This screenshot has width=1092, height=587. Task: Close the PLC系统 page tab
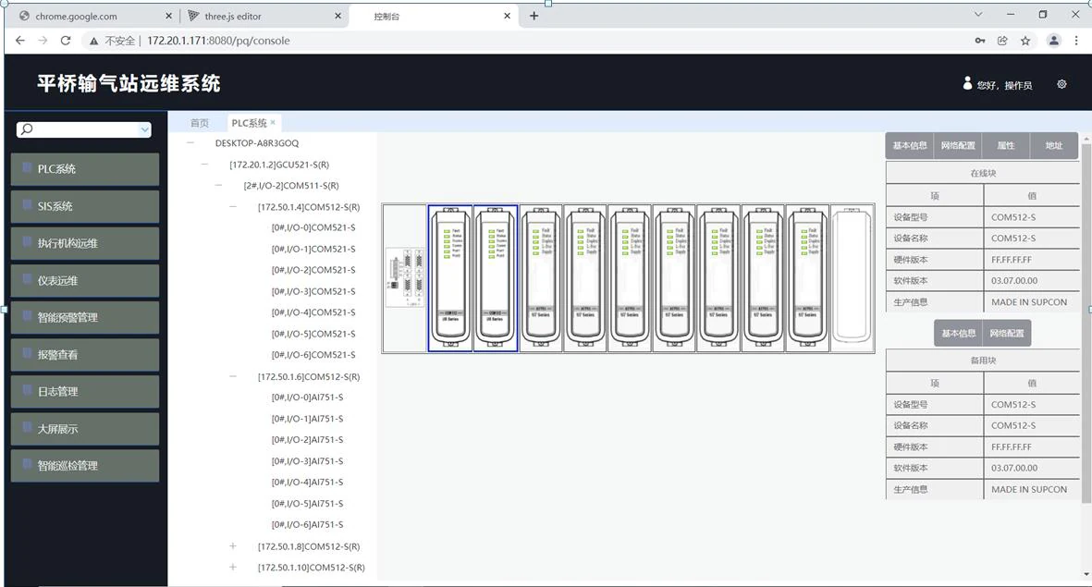tap(273, 123)
